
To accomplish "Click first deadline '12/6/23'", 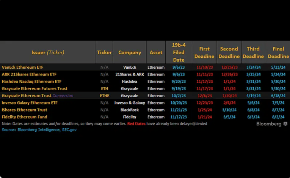I will pyautogui.click(x=205, y=96).
